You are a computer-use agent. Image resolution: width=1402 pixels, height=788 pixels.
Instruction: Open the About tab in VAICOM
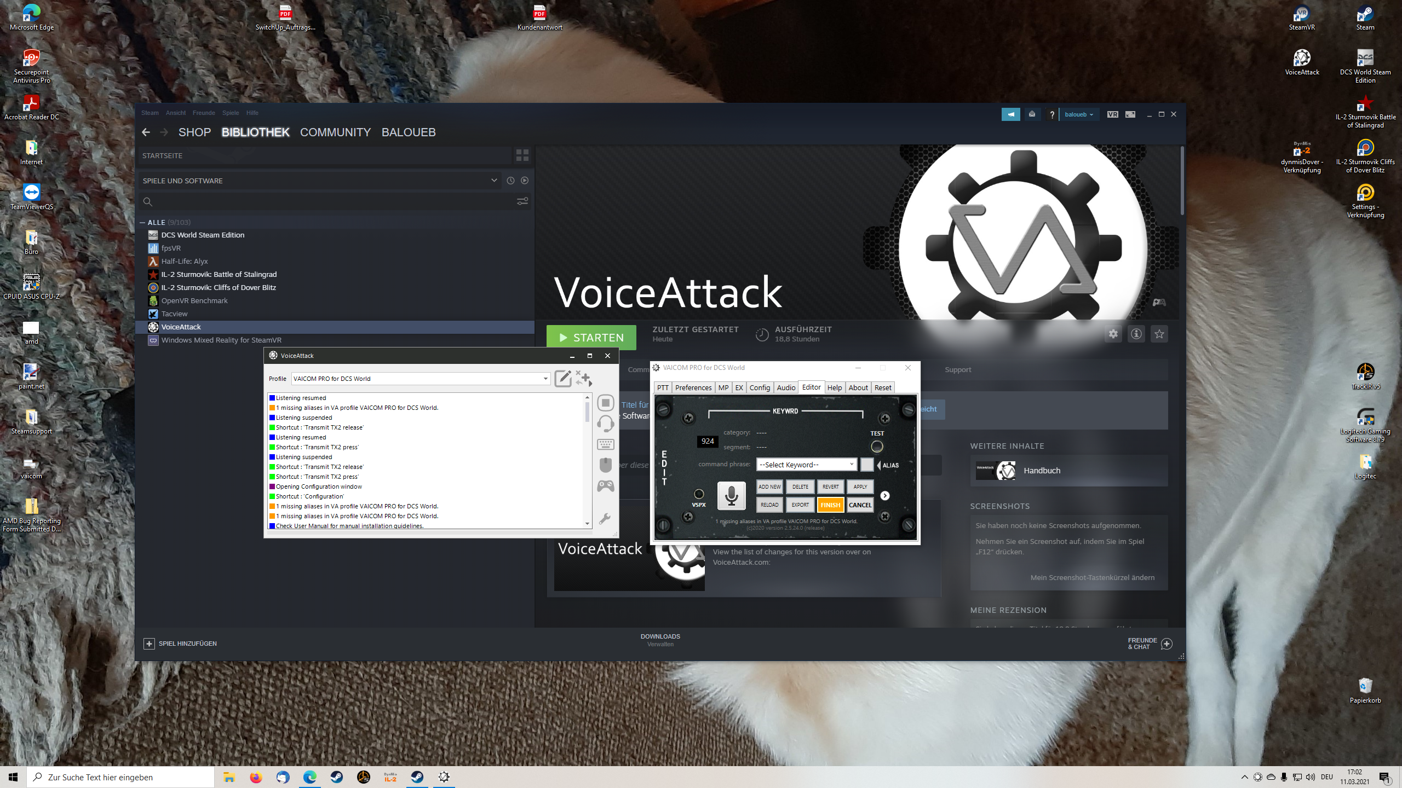click(x=858, y=387)
